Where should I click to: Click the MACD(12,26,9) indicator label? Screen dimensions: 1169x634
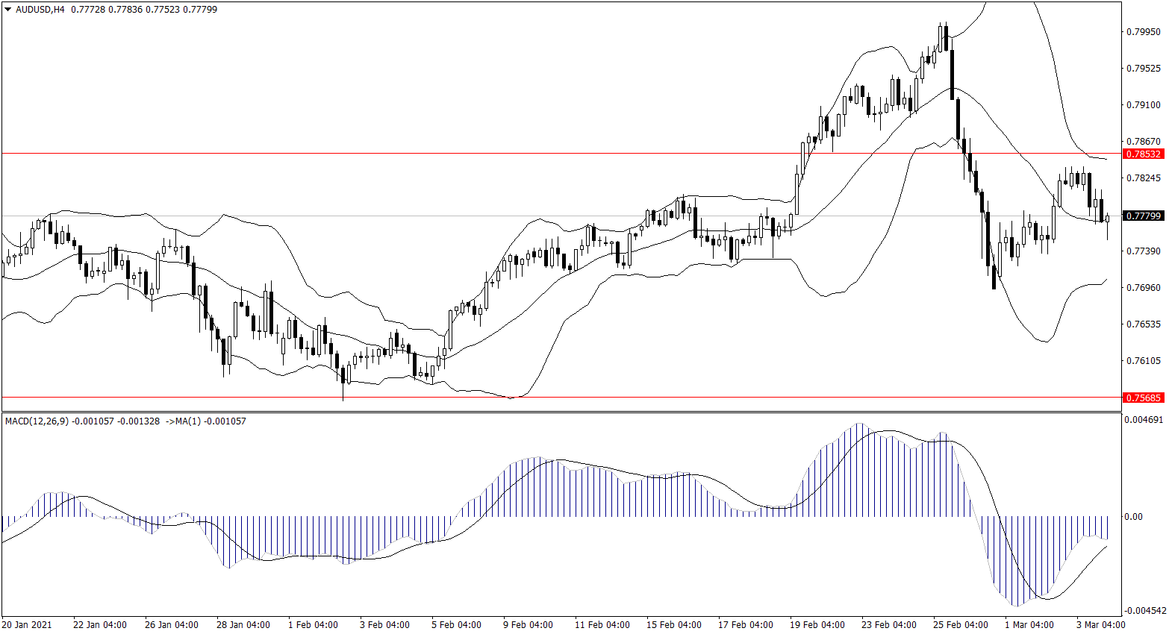(37, 421)
